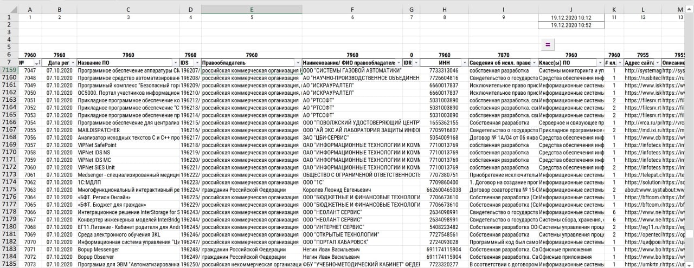Select column G header
Screen dimensions: 694x268
tap(412, 10)
